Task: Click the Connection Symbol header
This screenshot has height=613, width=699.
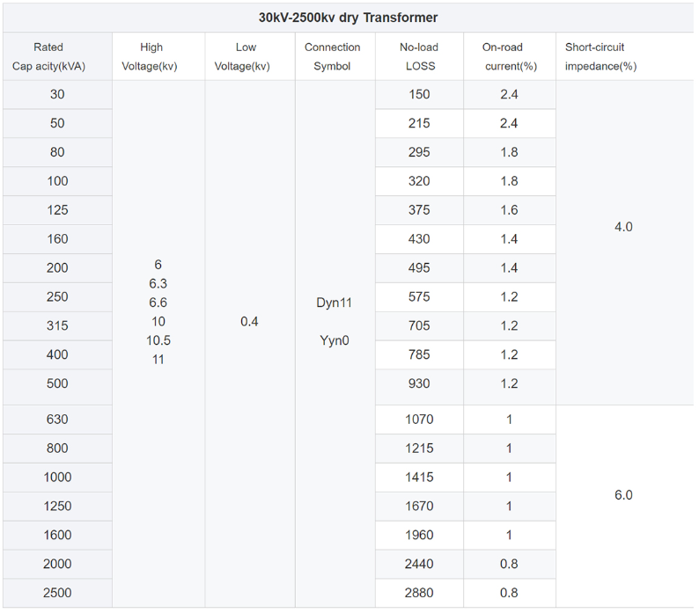Action: pos(335,56)
